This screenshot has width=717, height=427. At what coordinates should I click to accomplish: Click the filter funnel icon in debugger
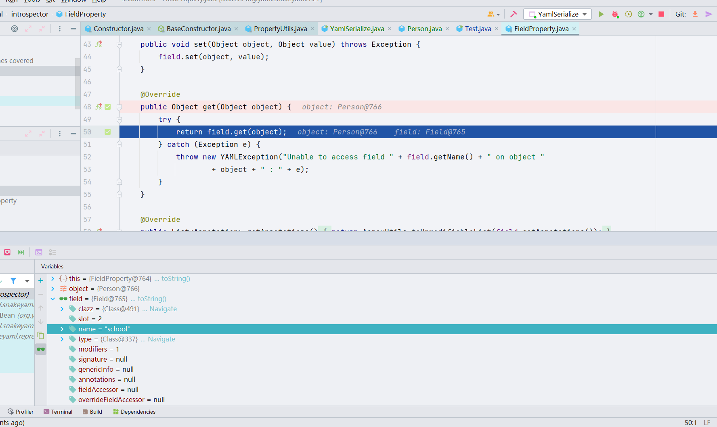(x=13, y=280)
